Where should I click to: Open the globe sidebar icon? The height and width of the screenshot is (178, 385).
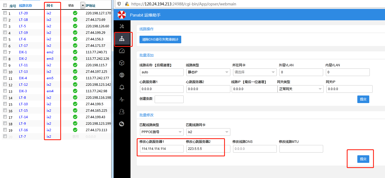[122, 75]
